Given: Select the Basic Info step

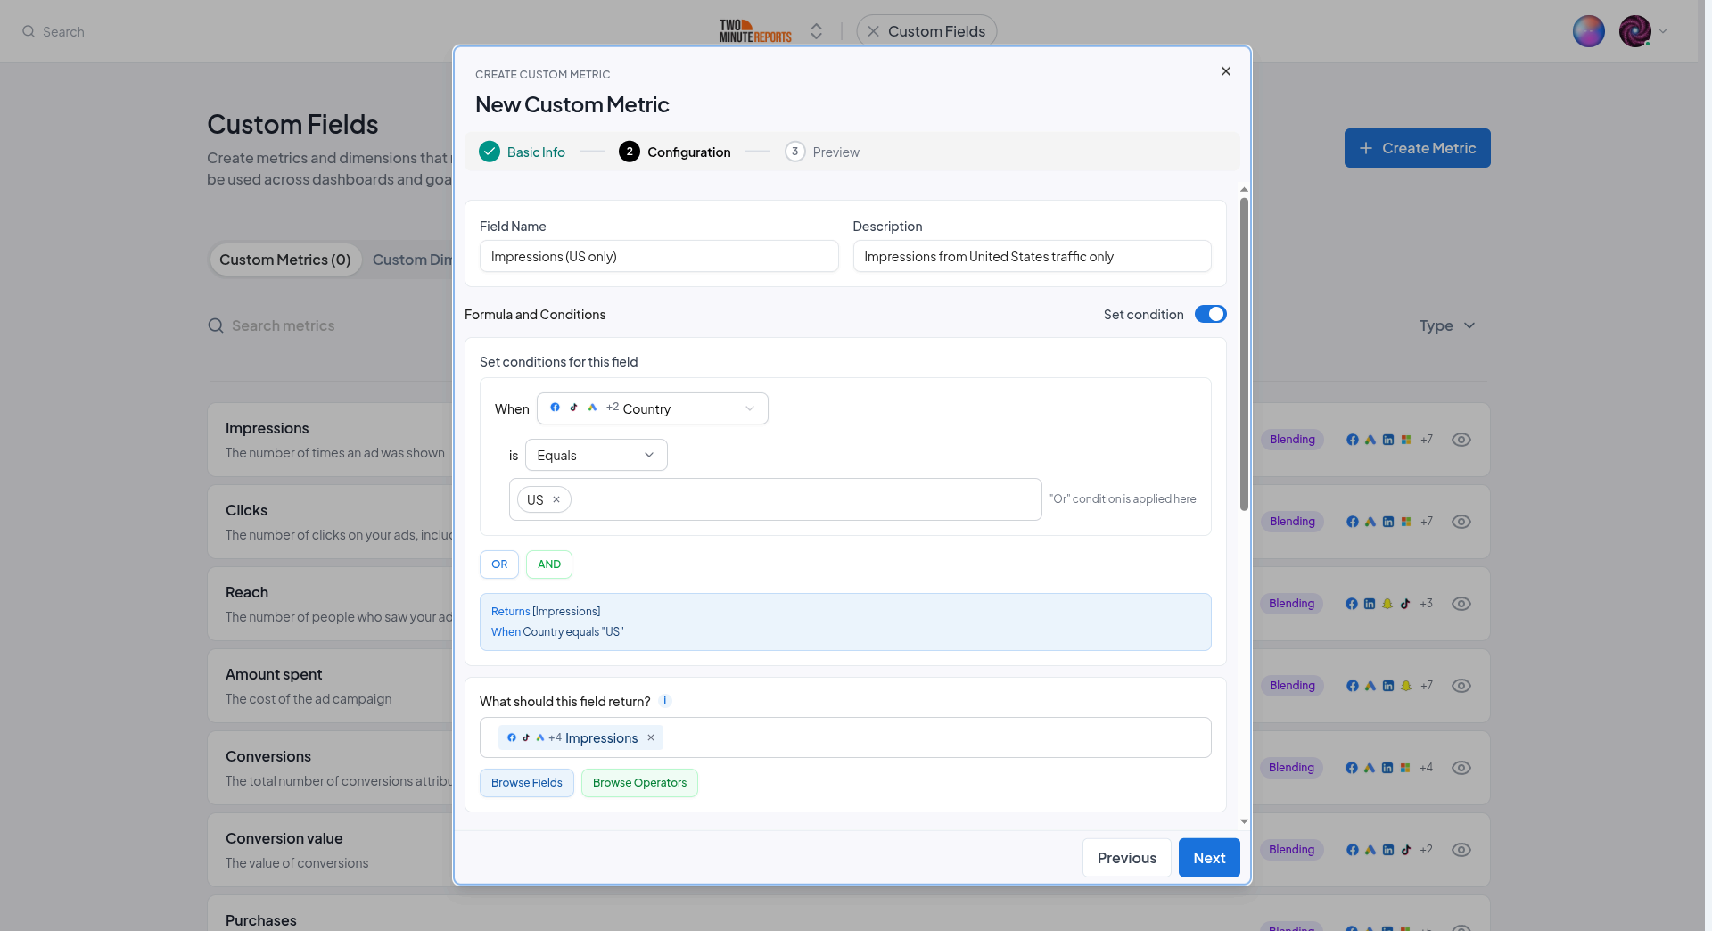Looking at the screenshot, I should pyautogui.click(x=523, y=152).
